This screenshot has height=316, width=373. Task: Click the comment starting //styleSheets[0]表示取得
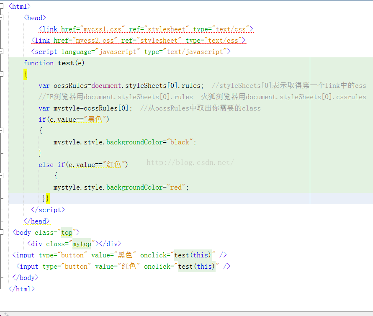(289, 86)
